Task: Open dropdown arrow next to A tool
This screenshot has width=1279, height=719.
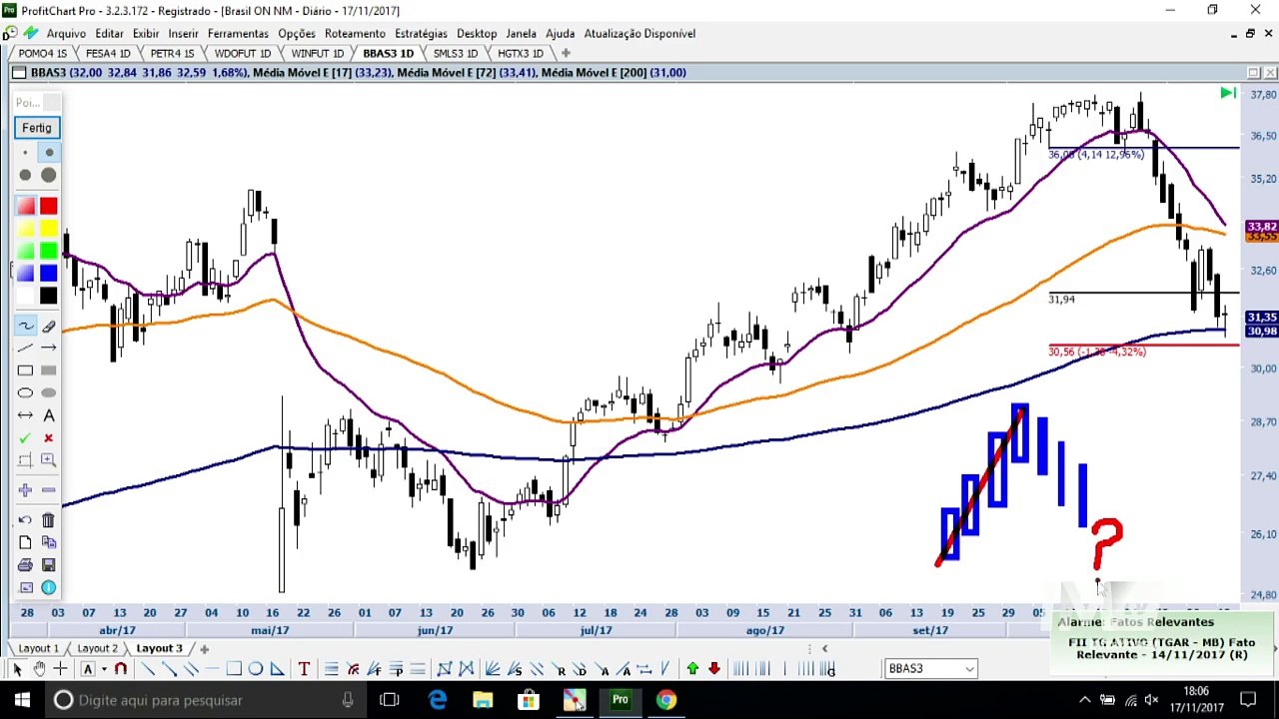Action: tap(103, 669)
